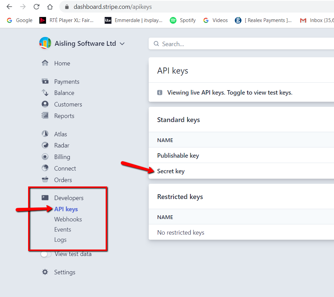Select API keys in the sidebar
Screen dimensions: 334x297
pos(66,209)
